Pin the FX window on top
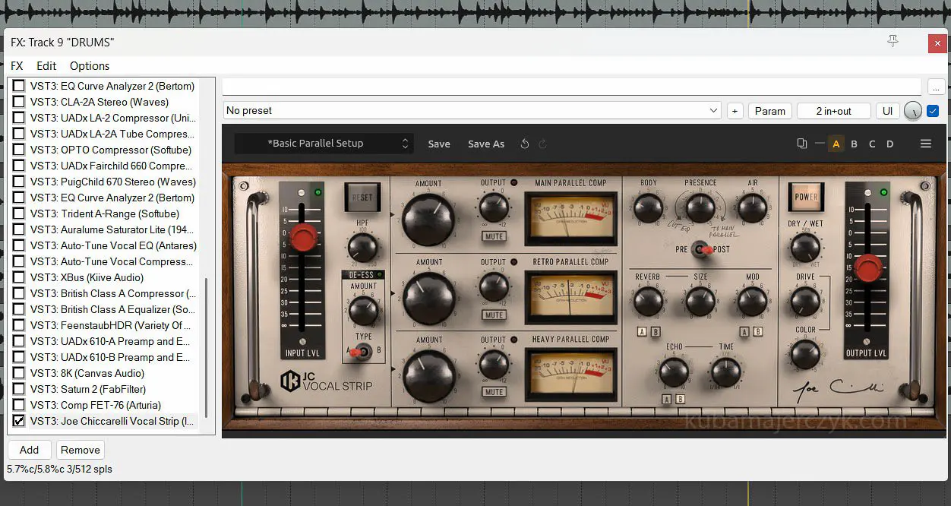Screen dimensions: 951x506 point(893,42)
